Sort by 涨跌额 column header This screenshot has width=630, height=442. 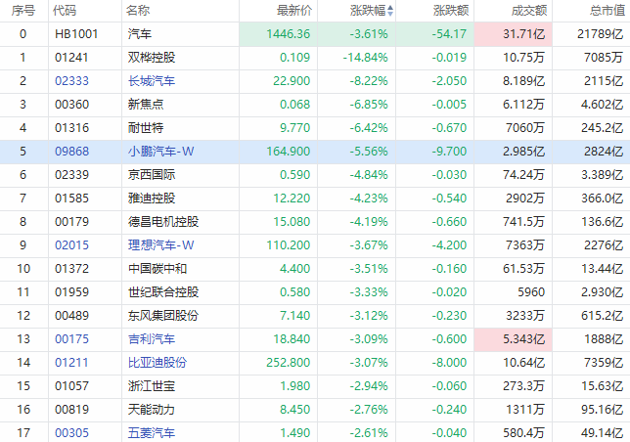pyautogui.click(x=451, y=11)
